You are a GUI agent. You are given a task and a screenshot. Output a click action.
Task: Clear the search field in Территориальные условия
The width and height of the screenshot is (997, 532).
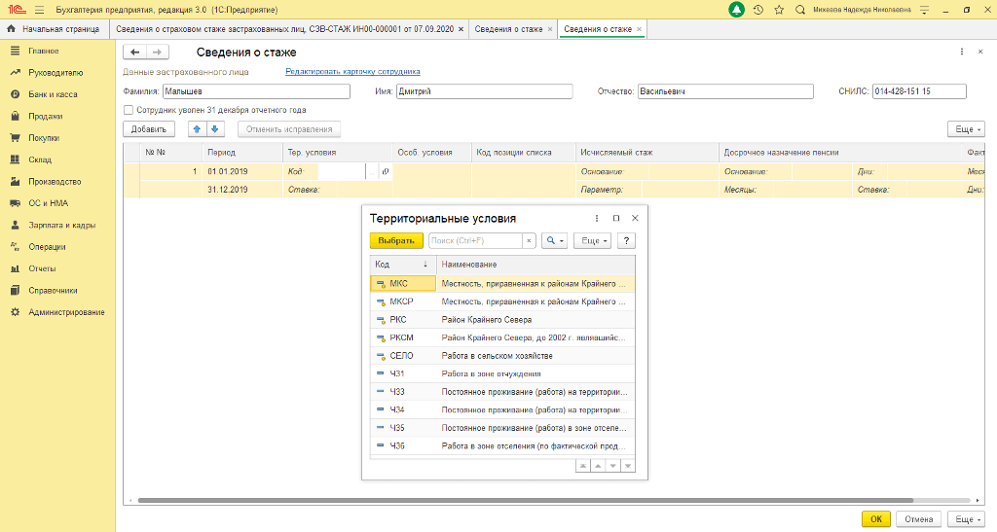point(529,240)
